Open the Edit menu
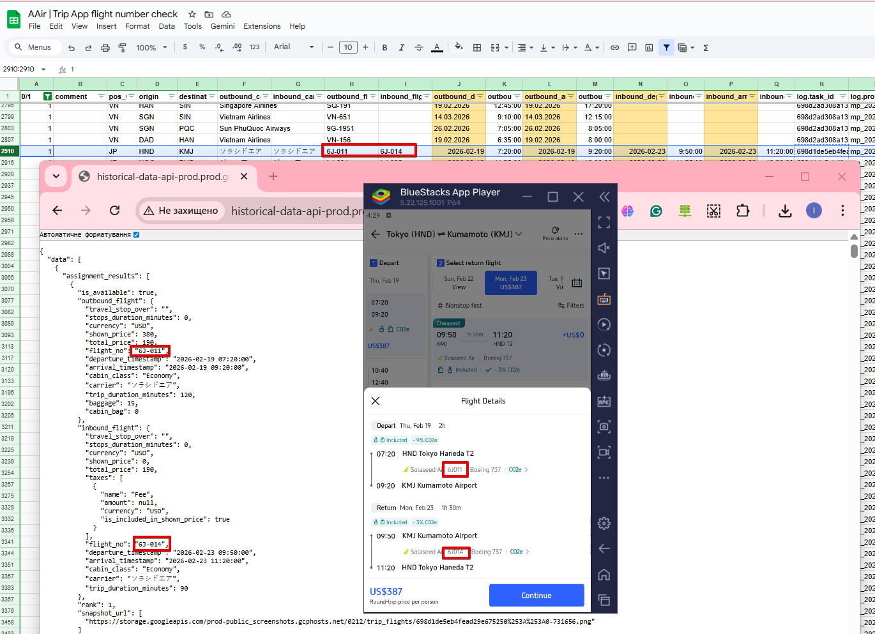The image size is (875, 634). click(x=56, y=26)
